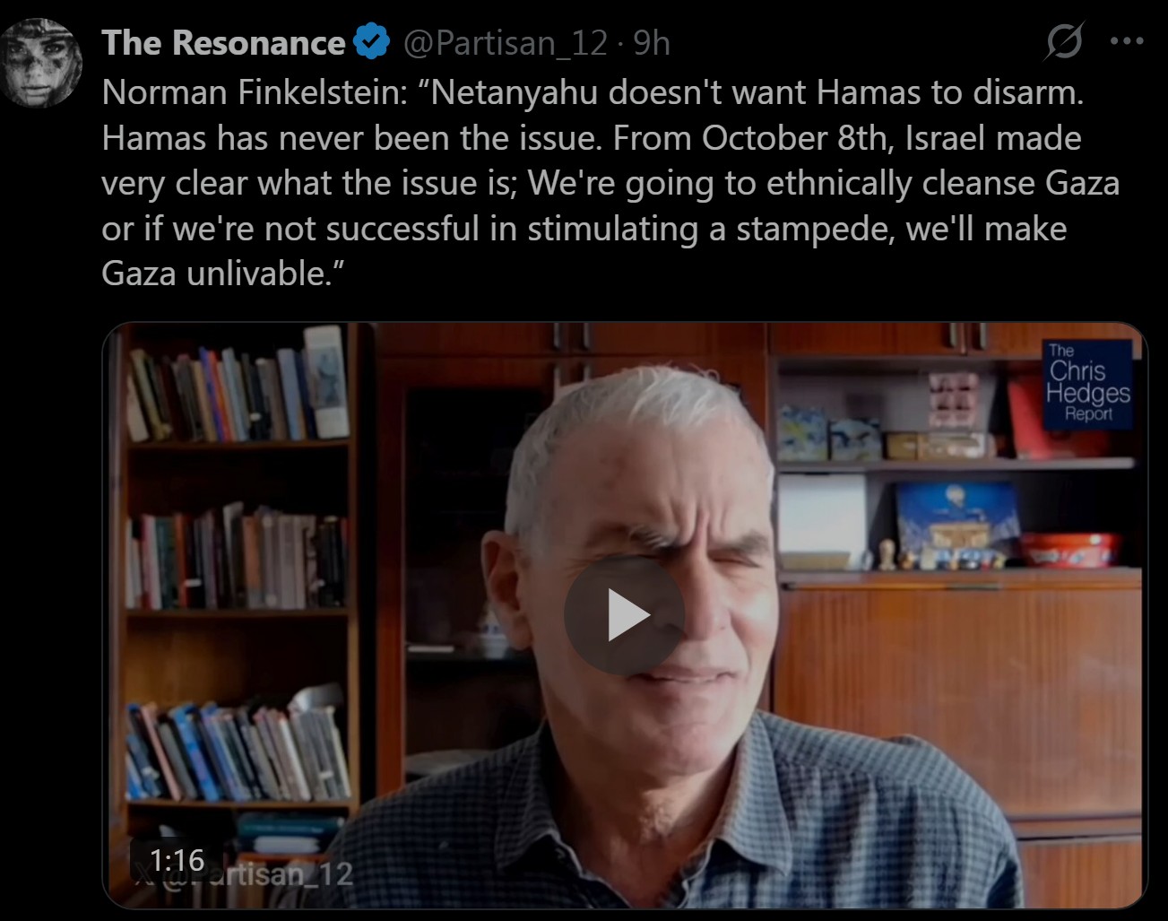Image resolution: width=1168 pixels, height=921 pixels.
Task: Click the tweet text mentioning October 8th
Action: (592, 138)
